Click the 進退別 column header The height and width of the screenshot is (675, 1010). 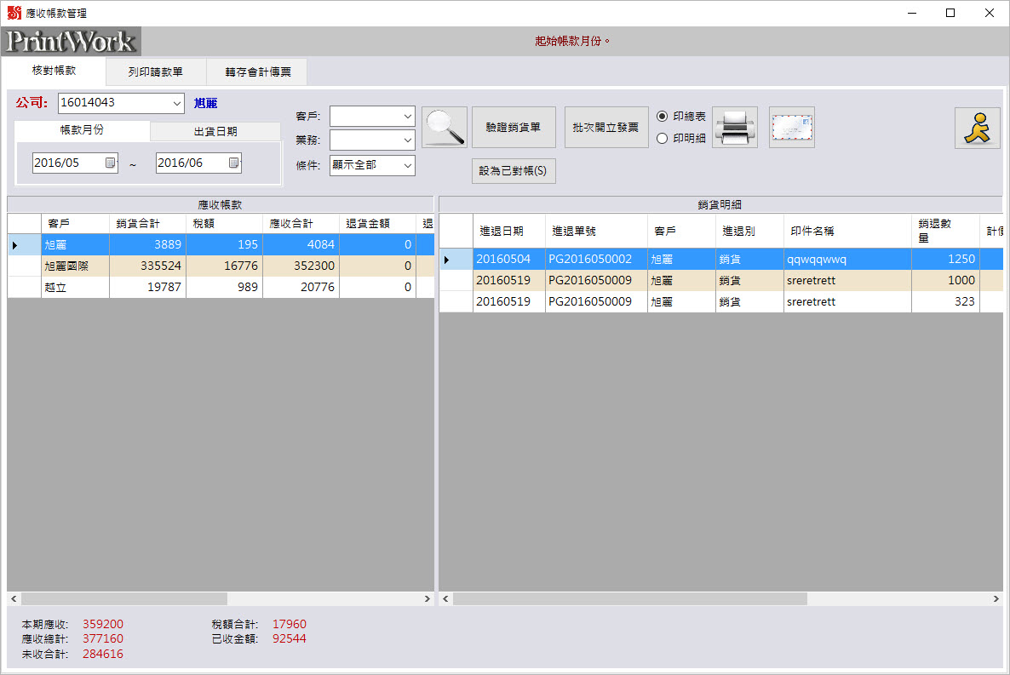(749, 232)
